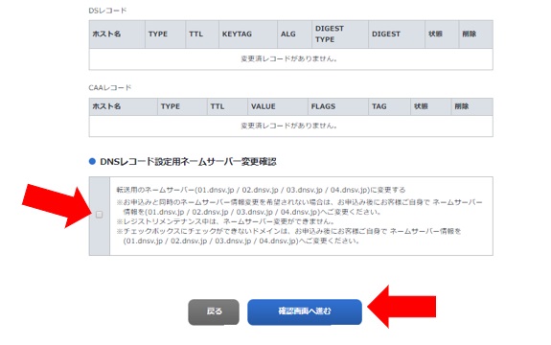Click the 確認画面へ進む button
The image size is (551, 345).
(305, 311)
